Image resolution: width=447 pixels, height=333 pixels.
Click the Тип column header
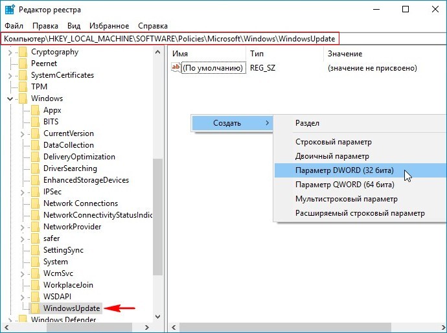(285, 54)
